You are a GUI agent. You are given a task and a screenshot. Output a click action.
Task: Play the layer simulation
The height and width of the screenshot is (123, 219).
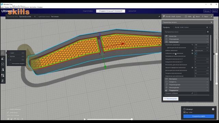(85, 119)
